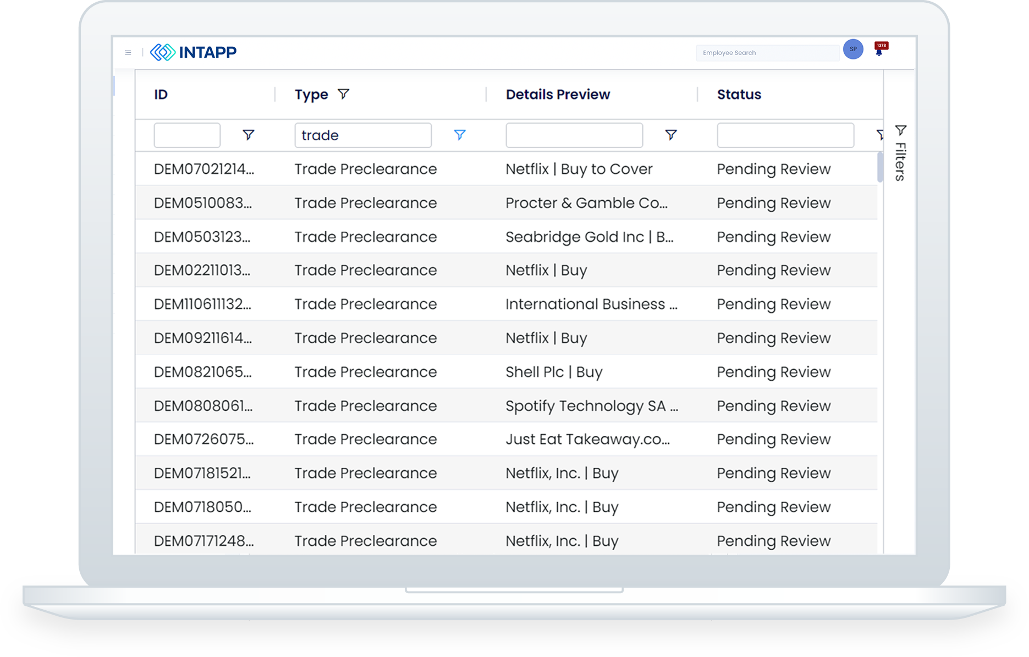Expand the Filters side panel
Image resolution: width=1029 pixels, height=657 pixels.
[x=900, y=153]
